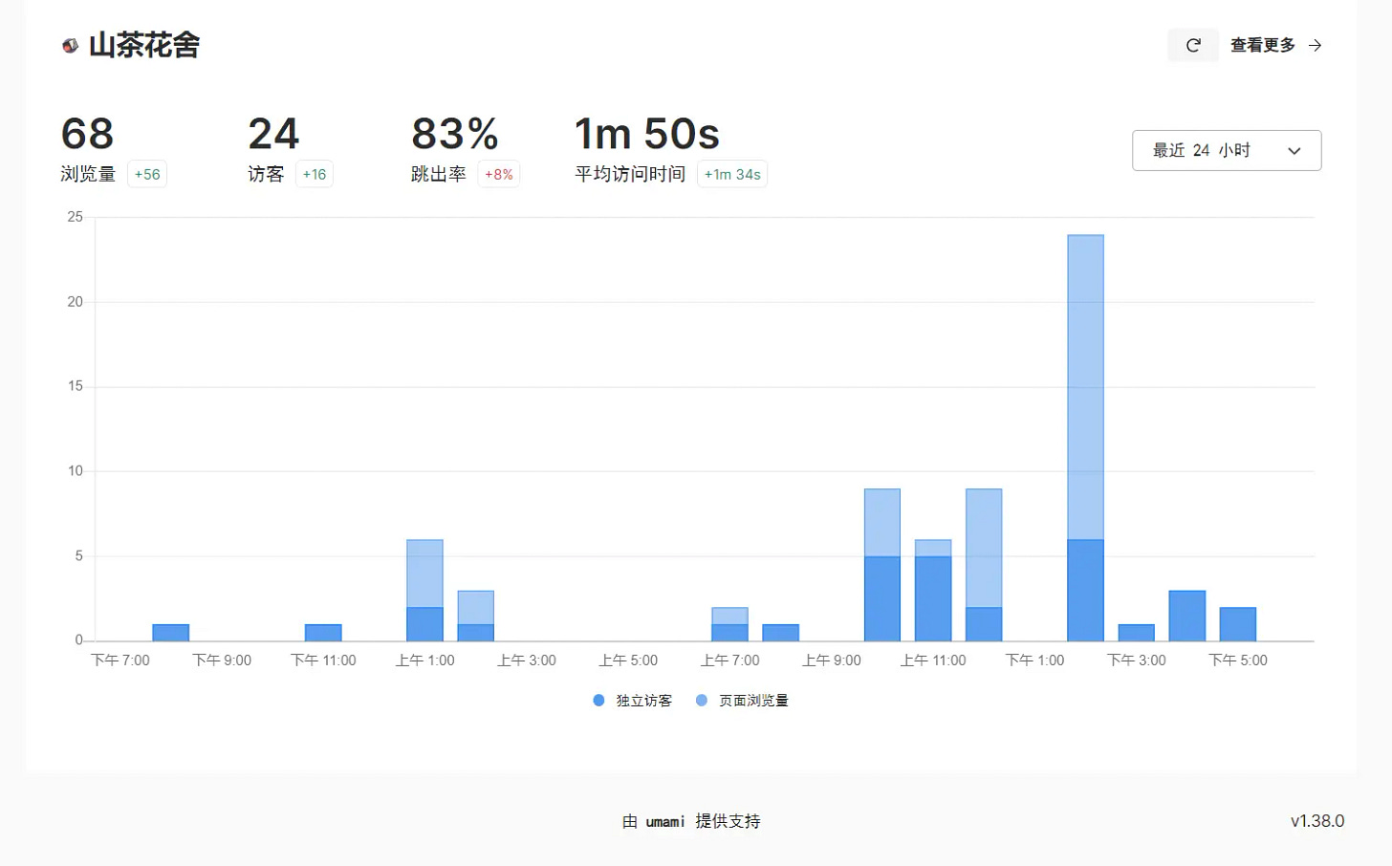The height and width of the screenshot is (866, 1392).
Task: Click the 24 visitors value
Action: coord(273,134)
